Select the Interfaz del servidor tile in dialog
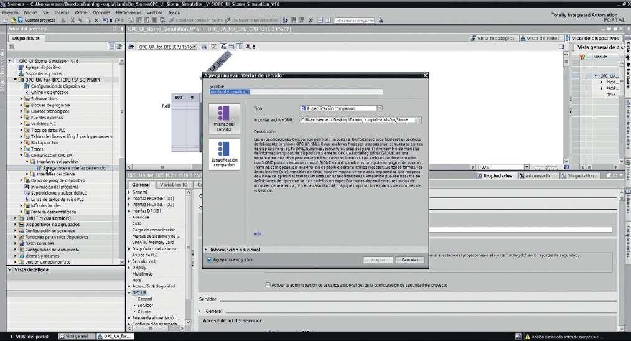The image size is (631, 341). [224, 118]
